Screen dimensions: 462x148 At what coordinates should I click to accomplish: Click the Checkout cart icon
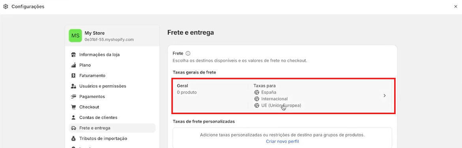74,107
